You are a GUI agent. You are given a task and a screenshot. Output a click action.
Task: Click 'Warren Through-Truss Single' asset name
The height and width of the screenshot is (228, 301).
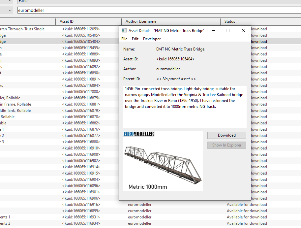(22, 29)
